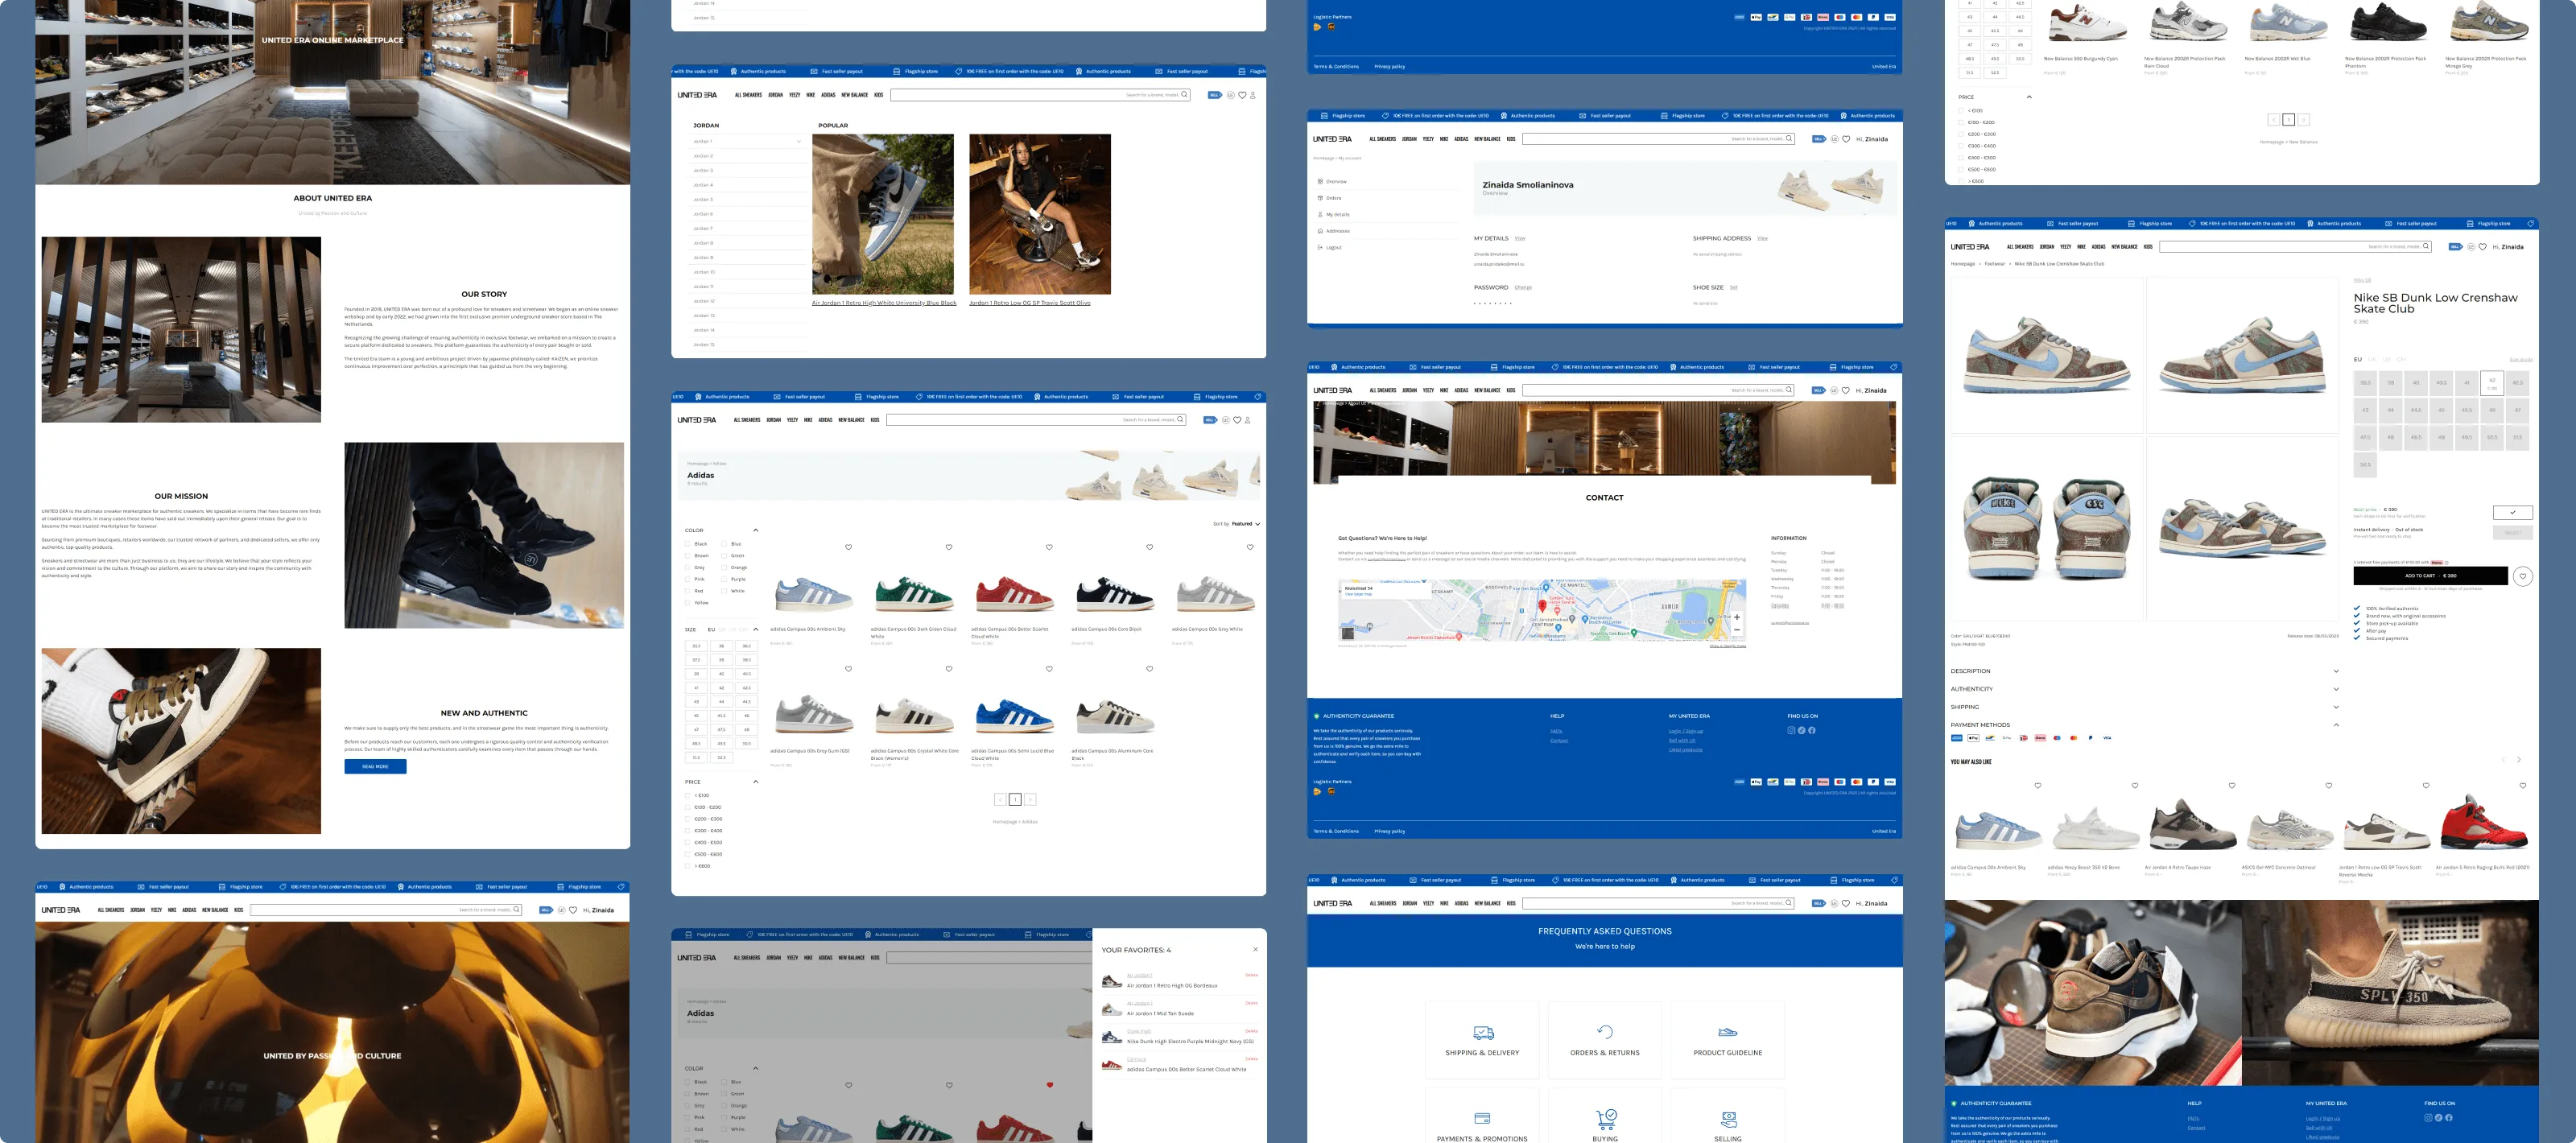
Task: Click READ MORE button on About United Era page
Action: click(x=375, y=767)
